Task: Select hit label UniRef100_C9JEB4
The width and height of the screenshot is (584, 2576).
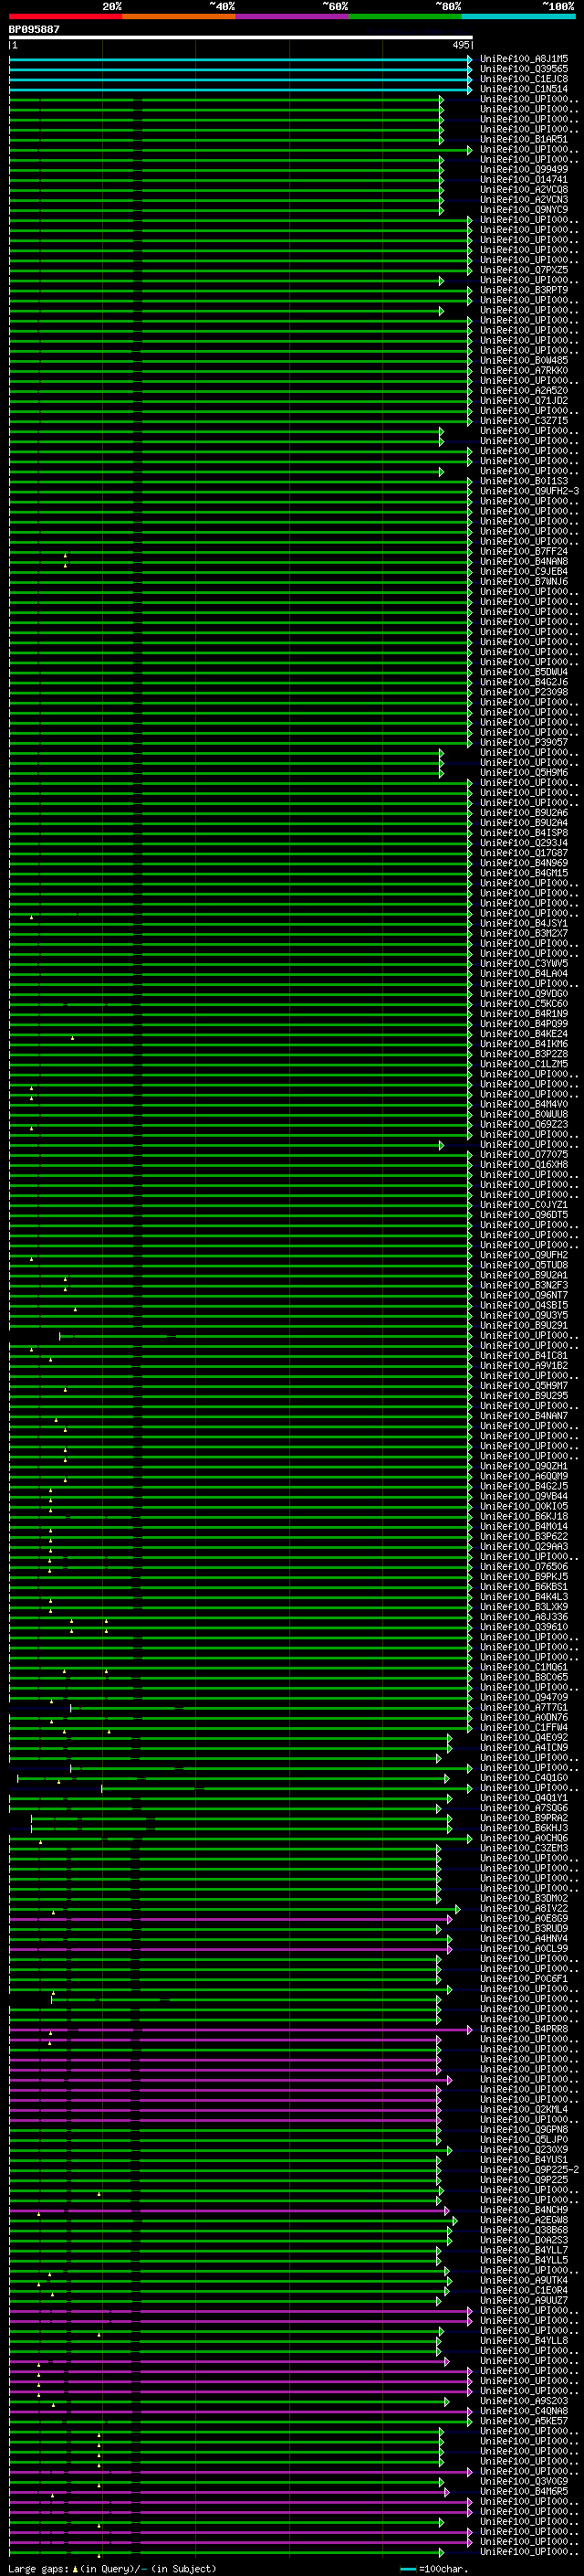Action: (524, 571)
